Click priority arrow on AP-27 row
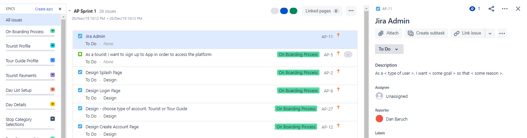This screenshot has height=138, width=527. point(338,108)
